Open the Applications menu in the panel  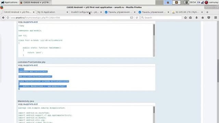tap(9, 2)
